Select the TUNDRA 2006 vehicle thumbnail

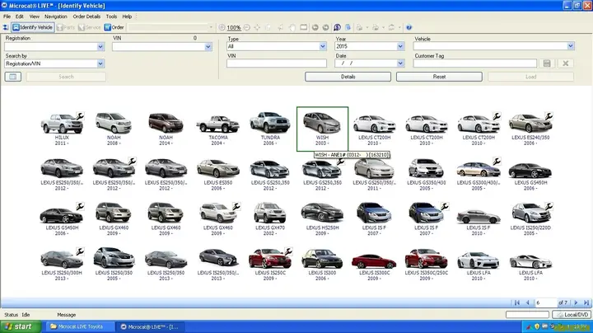tap(269, 129)
